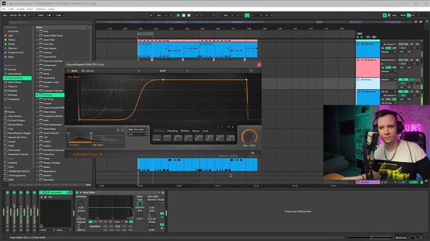430x241 pixels.
Task: Expand the Amp device folder
Action: 37,31
